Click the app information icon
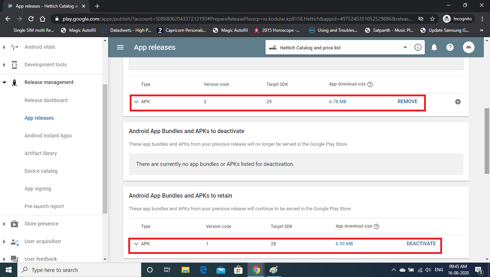 coord(418,47)
